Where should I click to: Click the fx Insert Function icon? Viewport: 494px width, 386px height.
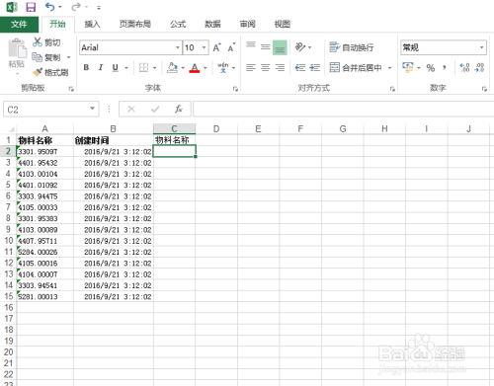(179, 109)
